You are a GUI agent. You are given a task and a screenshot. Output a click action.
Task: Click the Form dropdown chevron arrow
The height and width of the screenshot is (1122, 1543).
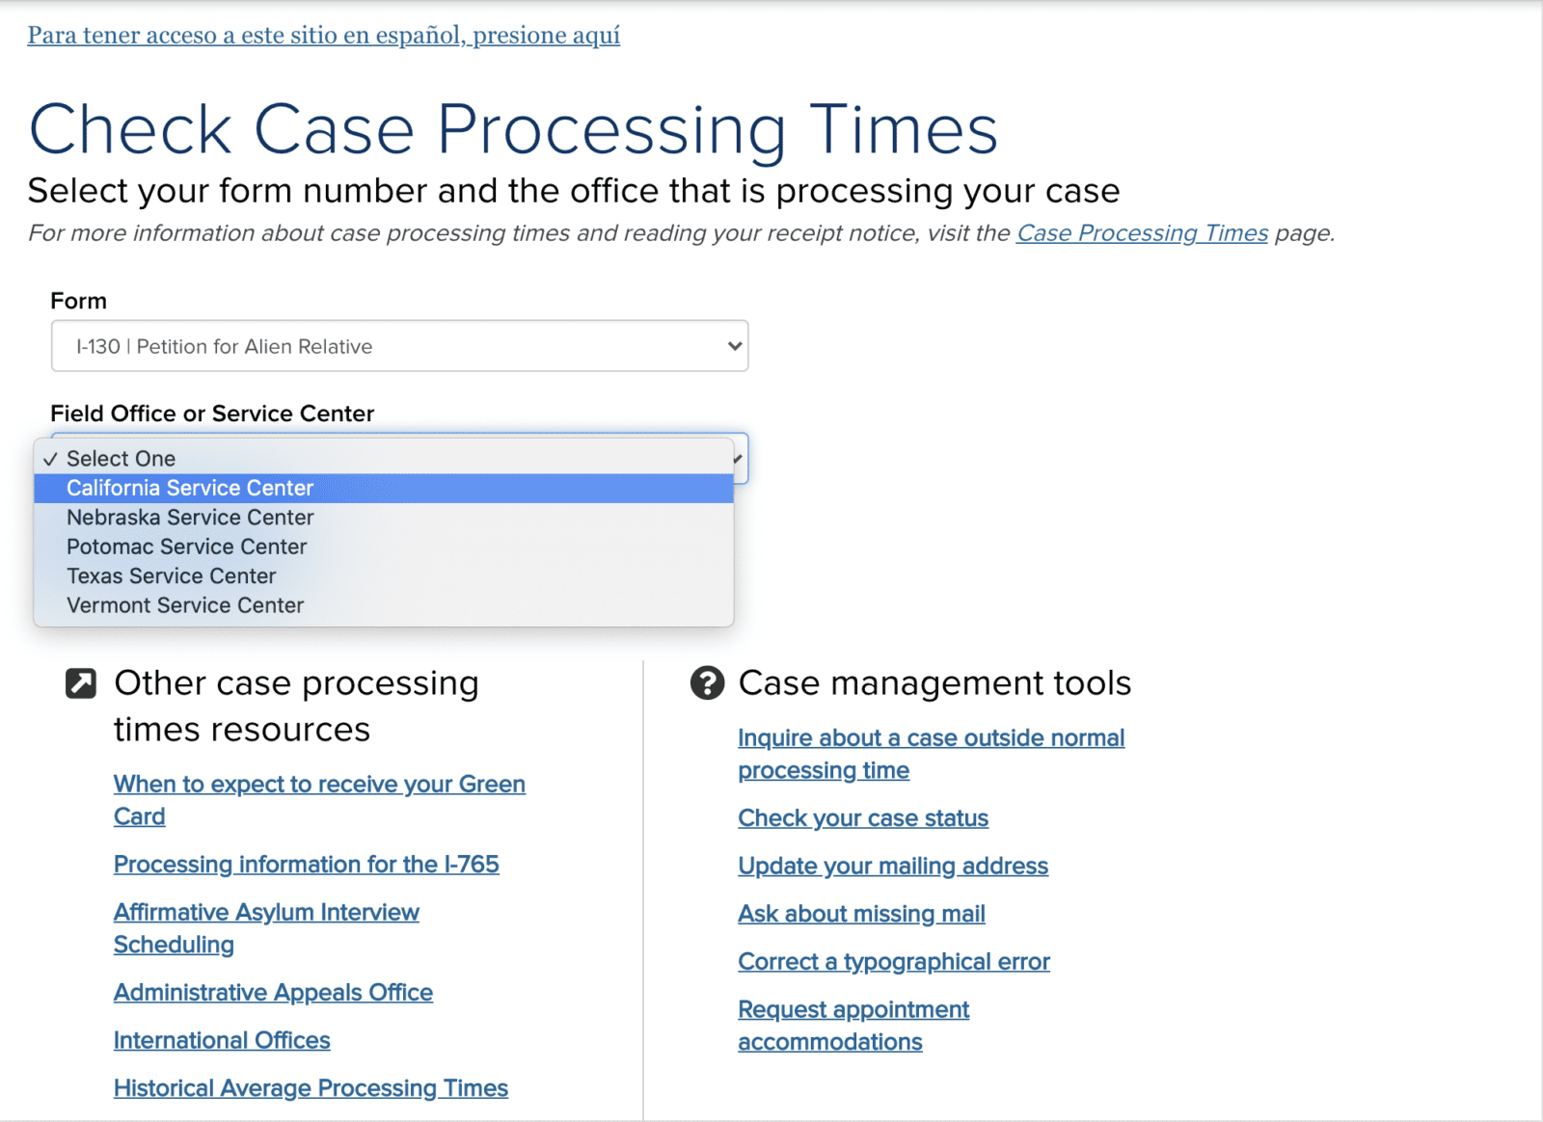[x=735, y=346]
